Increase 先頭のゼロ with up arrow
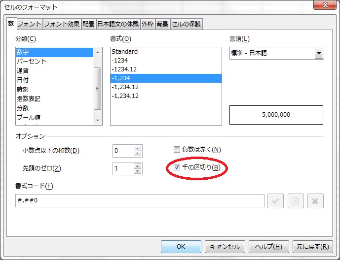The image size is (340, 260). (137, 166)
